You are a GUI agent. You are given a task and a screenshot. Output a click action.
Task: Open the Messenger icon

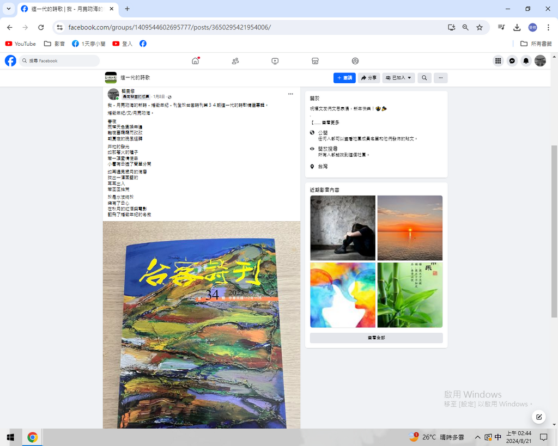512,61
